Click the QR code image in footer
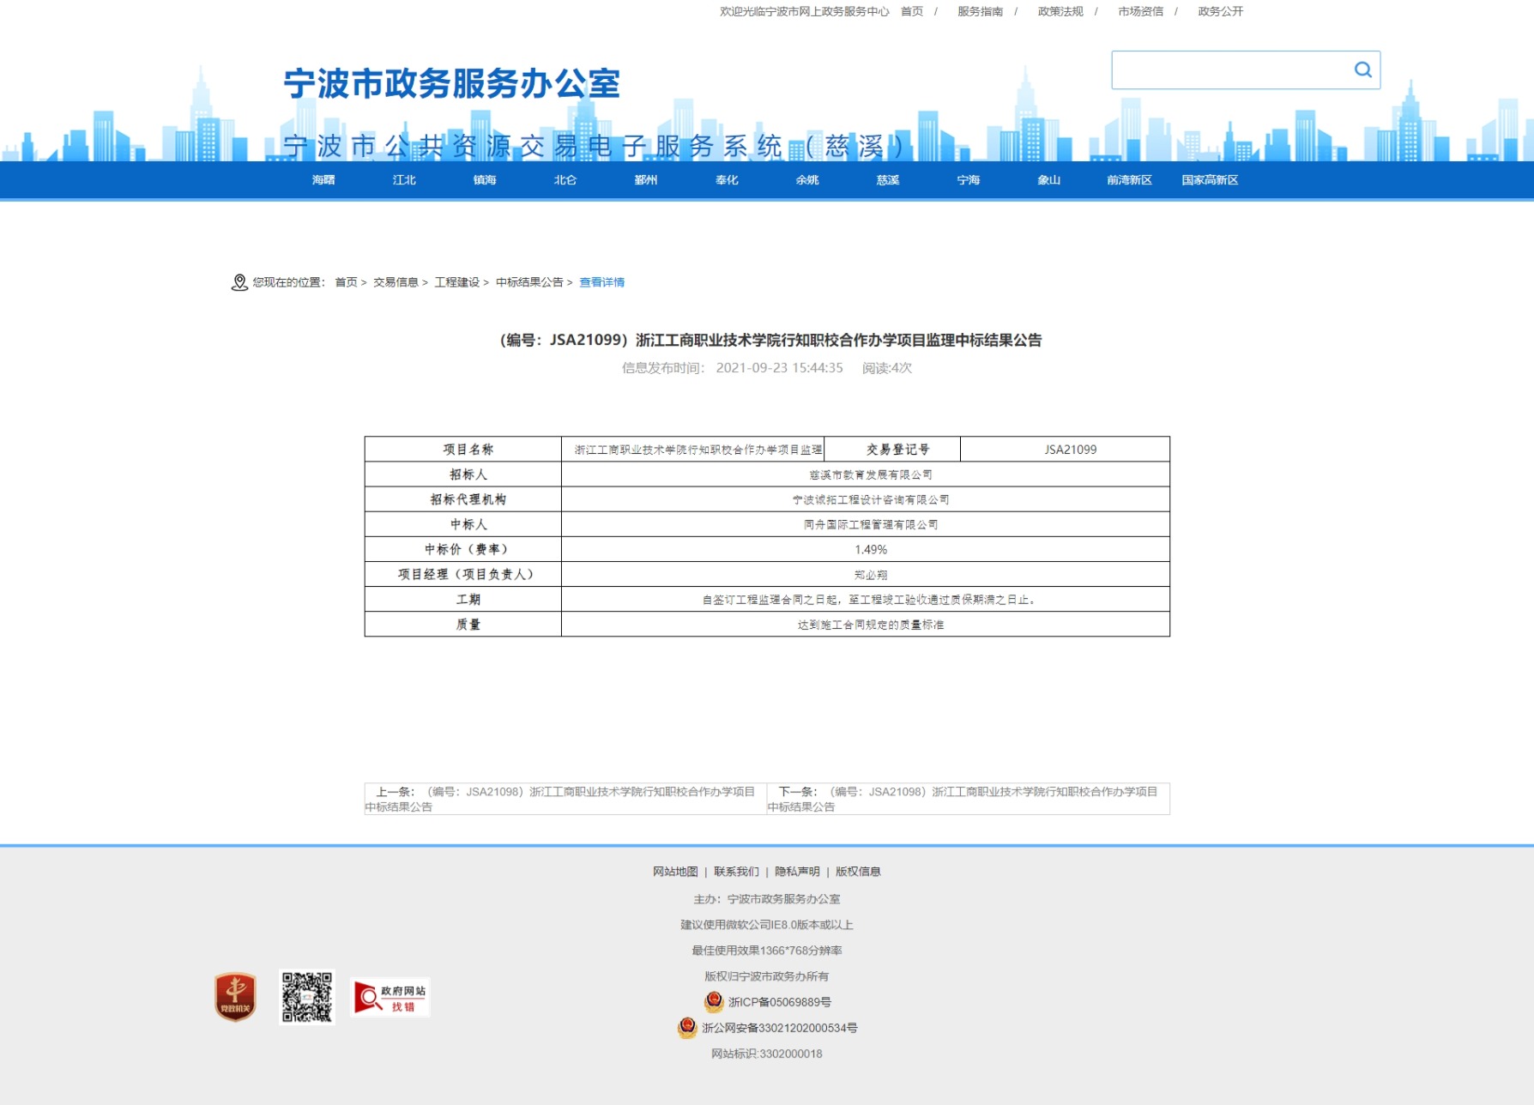 pos(306,997)
